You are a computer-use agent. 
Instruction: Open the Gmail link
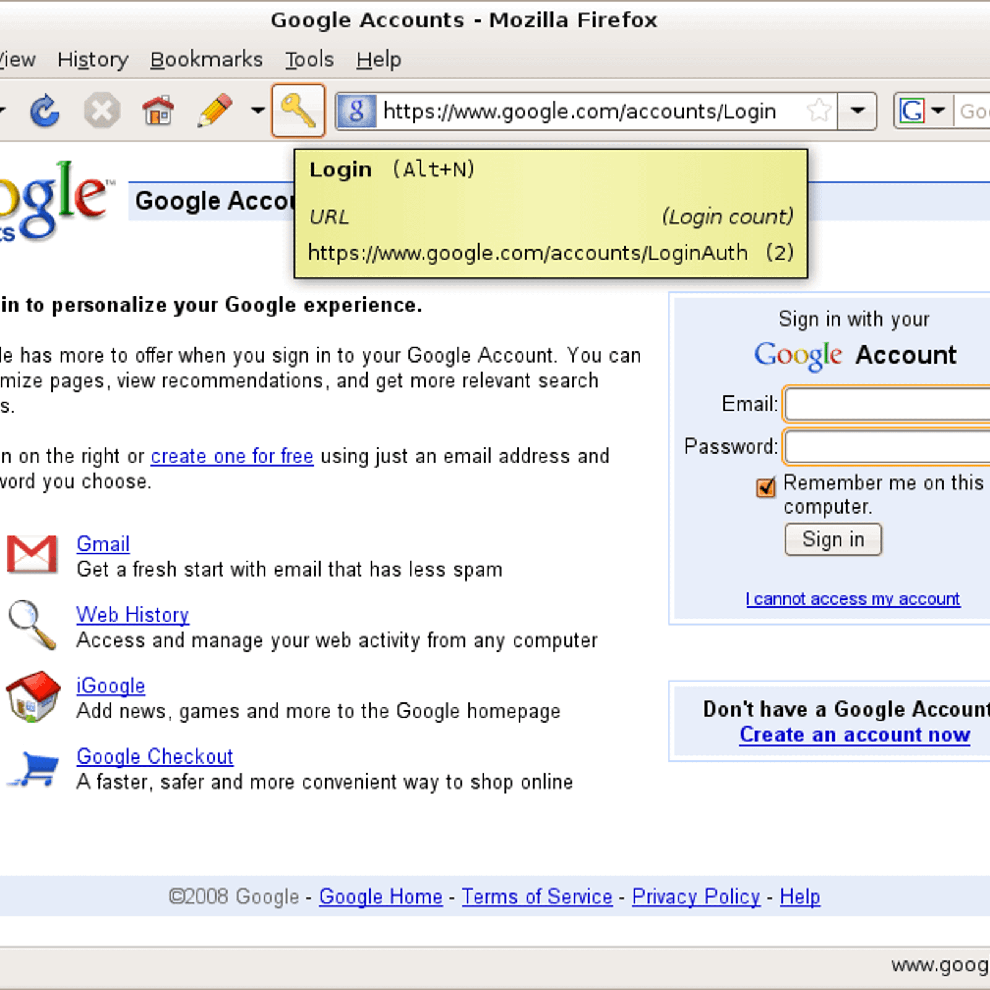(x=103, y=544)
